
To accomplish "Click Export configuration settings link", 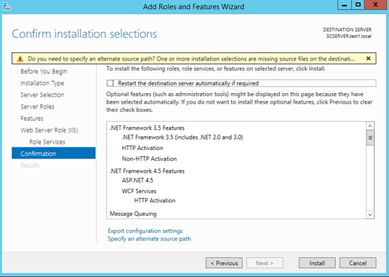I will pos(145,231).
